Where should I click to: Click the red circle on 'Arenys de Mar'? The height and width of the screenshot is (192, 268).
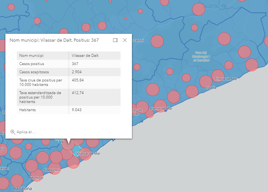click(x=160, y=106)
